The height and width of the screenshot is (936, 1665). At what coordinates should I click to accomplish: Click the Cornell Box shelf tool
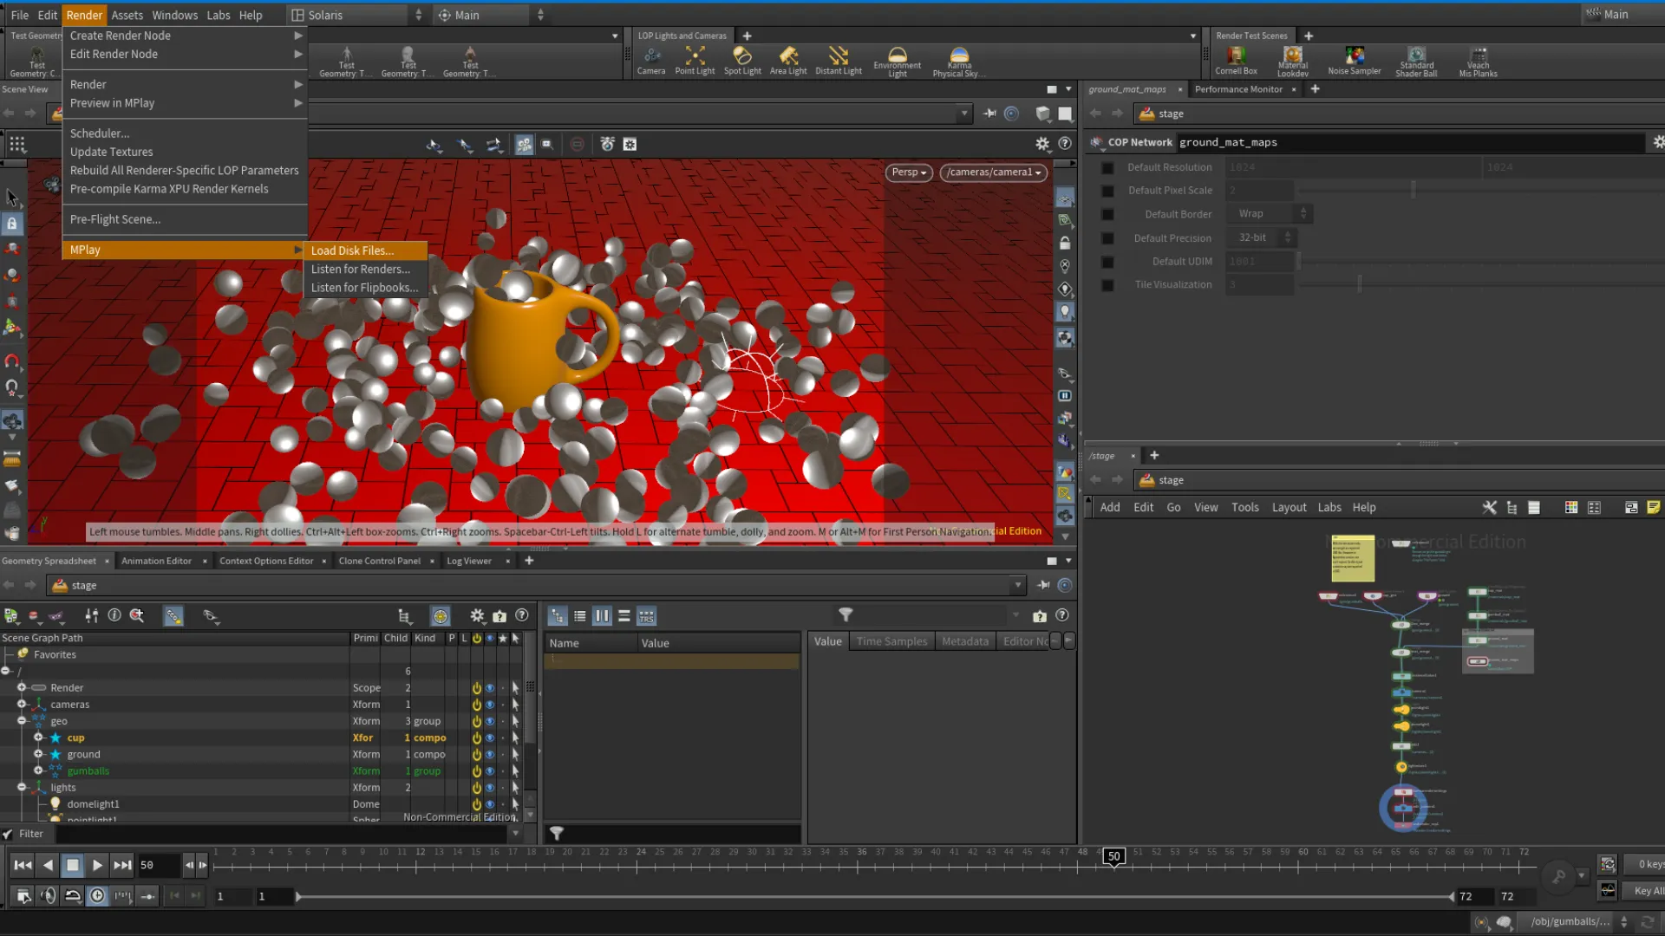point(1236,61)
